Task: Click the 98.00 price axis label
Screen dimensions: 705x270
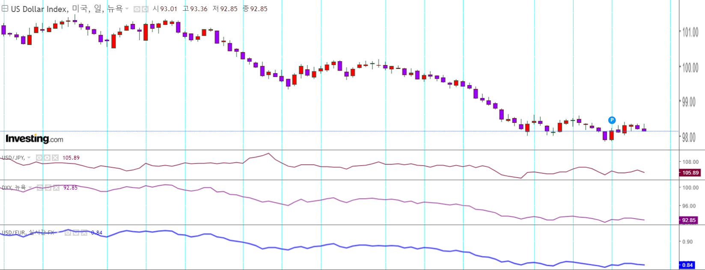Action: [x=689, y=137]
